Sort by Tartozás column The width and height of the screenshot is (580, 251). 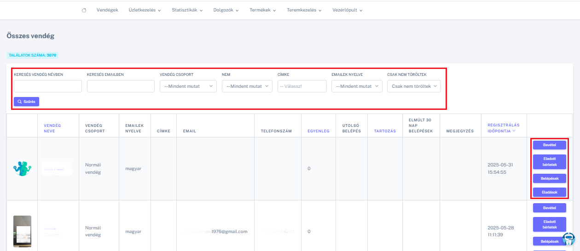pyautogui.click(x=385, y=131)
